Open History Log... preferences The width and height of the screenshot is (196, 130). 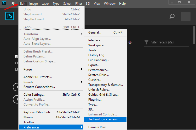tap(105, 55)
